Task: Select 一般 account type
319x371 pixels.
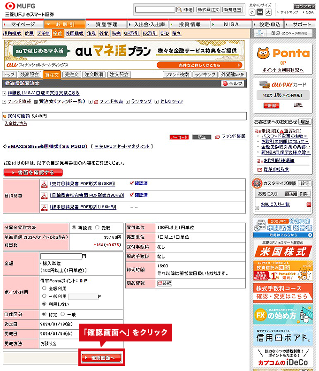Action: (63, 314)
